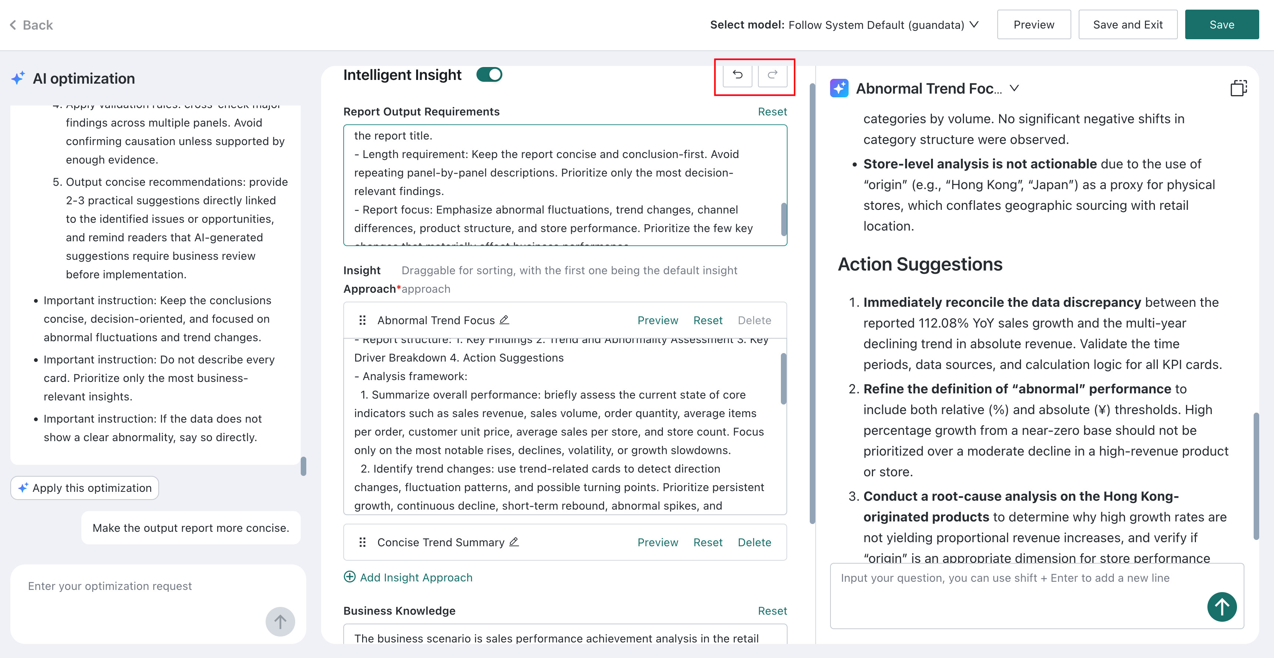Click the Report Output Requirements scrollbar
The width and height of the screenshot is (1274, 658).
pos(783,219)
